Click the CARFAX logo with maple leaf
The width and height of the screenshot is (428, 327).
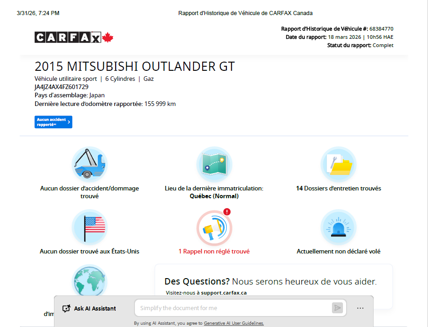pyautogui.click(x=74, y=37)
